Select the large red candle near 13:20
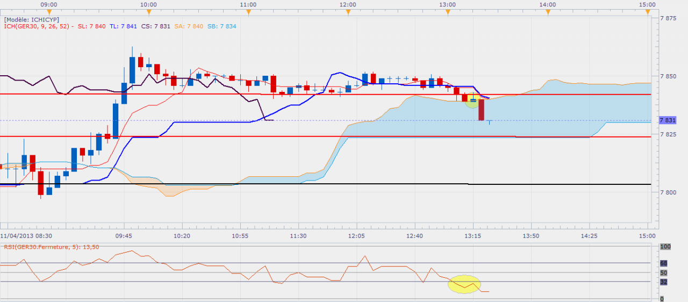Screen dimensions: 688x302 pyautogui.click(x=482, y=110)
